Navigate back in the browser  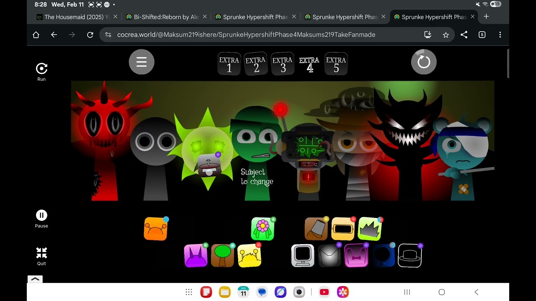[54, 35]
